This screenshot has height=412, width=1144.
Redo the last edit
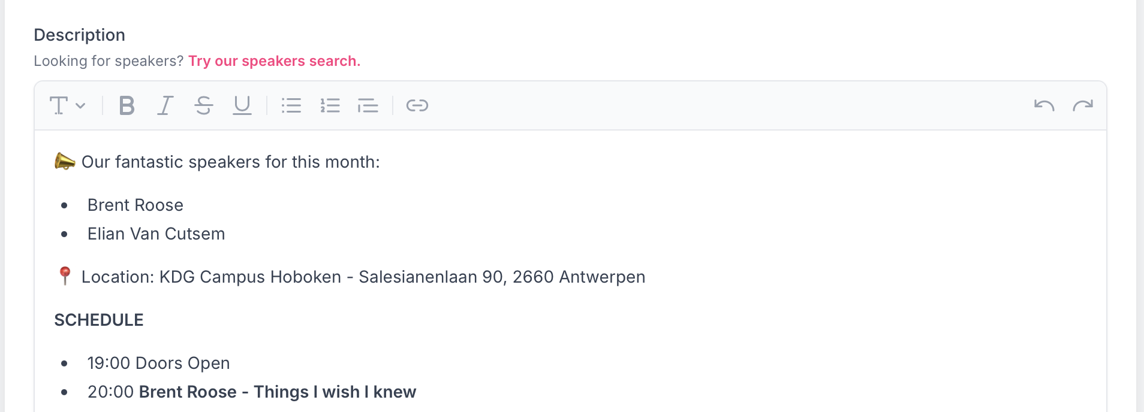coord(1082,106)
